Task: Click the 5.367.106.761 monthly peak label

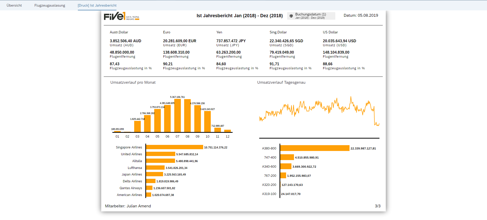Action: (178, 97)
